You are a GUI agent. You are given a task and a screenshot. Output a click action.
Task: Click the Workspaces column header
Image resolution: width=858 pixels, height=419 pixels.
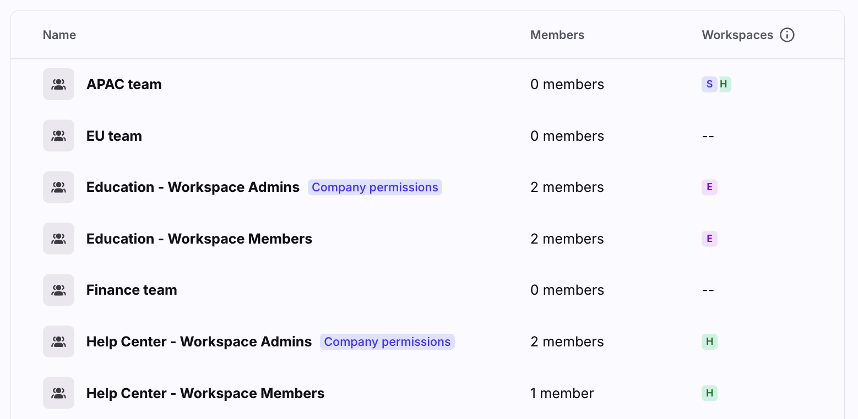[737, 35]
